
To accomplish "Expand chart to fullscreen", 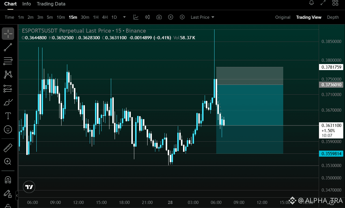I will tap(323, 3).
